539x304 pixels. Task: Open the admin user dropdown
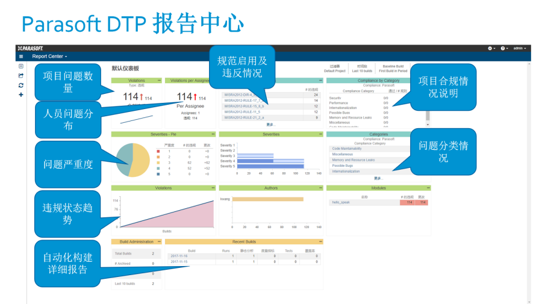519,48
